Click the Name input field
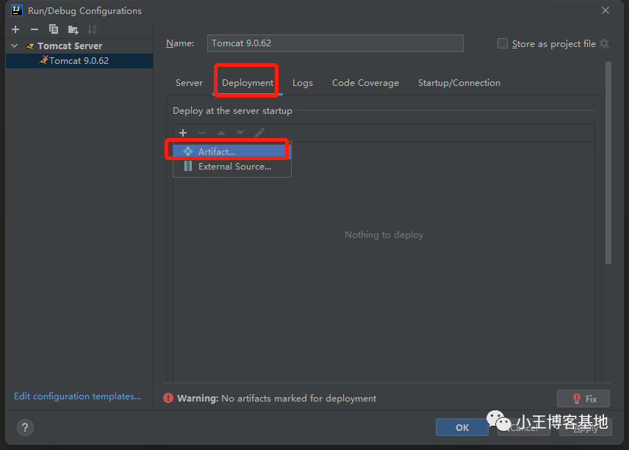Screen dimensions: 629x450 335,43
